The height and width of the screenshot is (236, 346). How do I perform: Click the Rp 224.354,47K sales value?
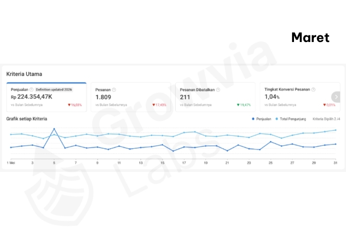click(32, 97)
